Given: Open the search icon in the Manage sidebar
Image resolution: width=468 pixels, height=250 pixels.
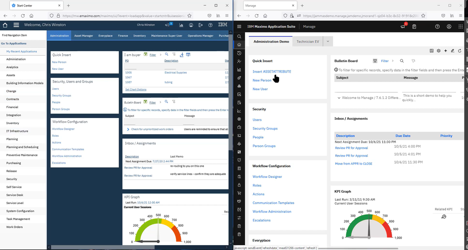Looking at the screenshot, I should [239, 36].
